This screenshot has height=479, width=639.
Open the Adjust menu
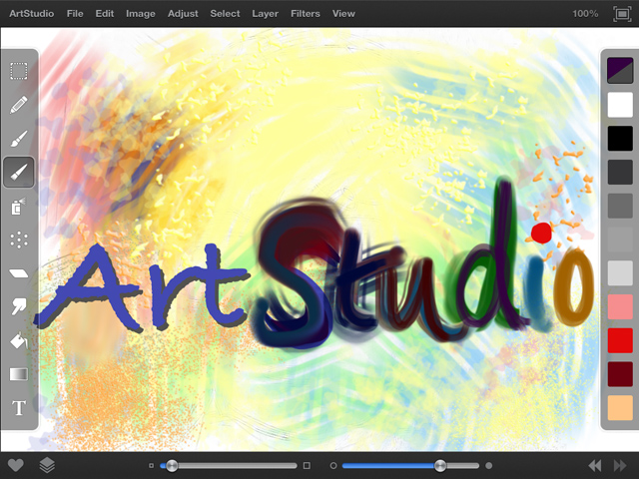click(x=183, y=14)
